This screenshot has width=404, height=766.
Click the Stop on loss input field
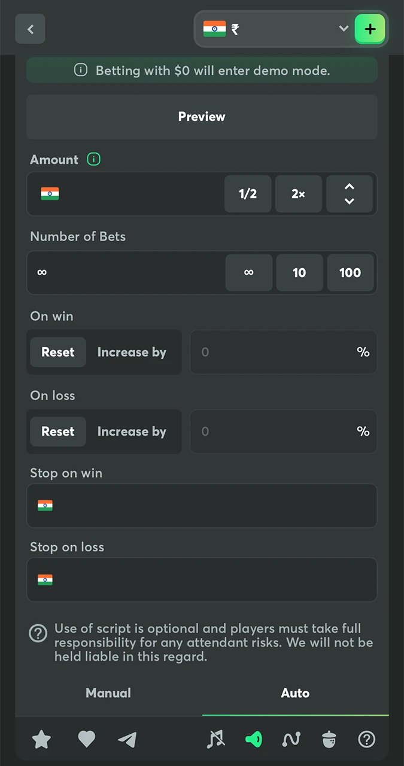(202, 579)
